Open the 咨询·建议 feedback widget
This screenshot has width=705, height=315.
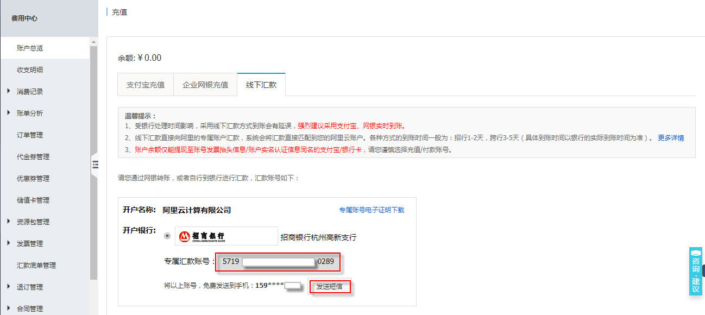point(696,271)
